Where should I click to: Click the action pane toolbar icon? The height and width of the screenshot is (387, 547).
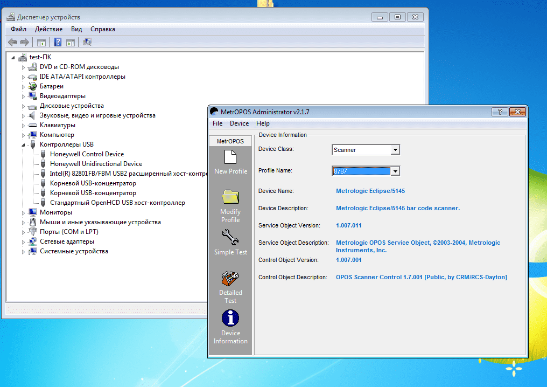click(x=71, y=43)
